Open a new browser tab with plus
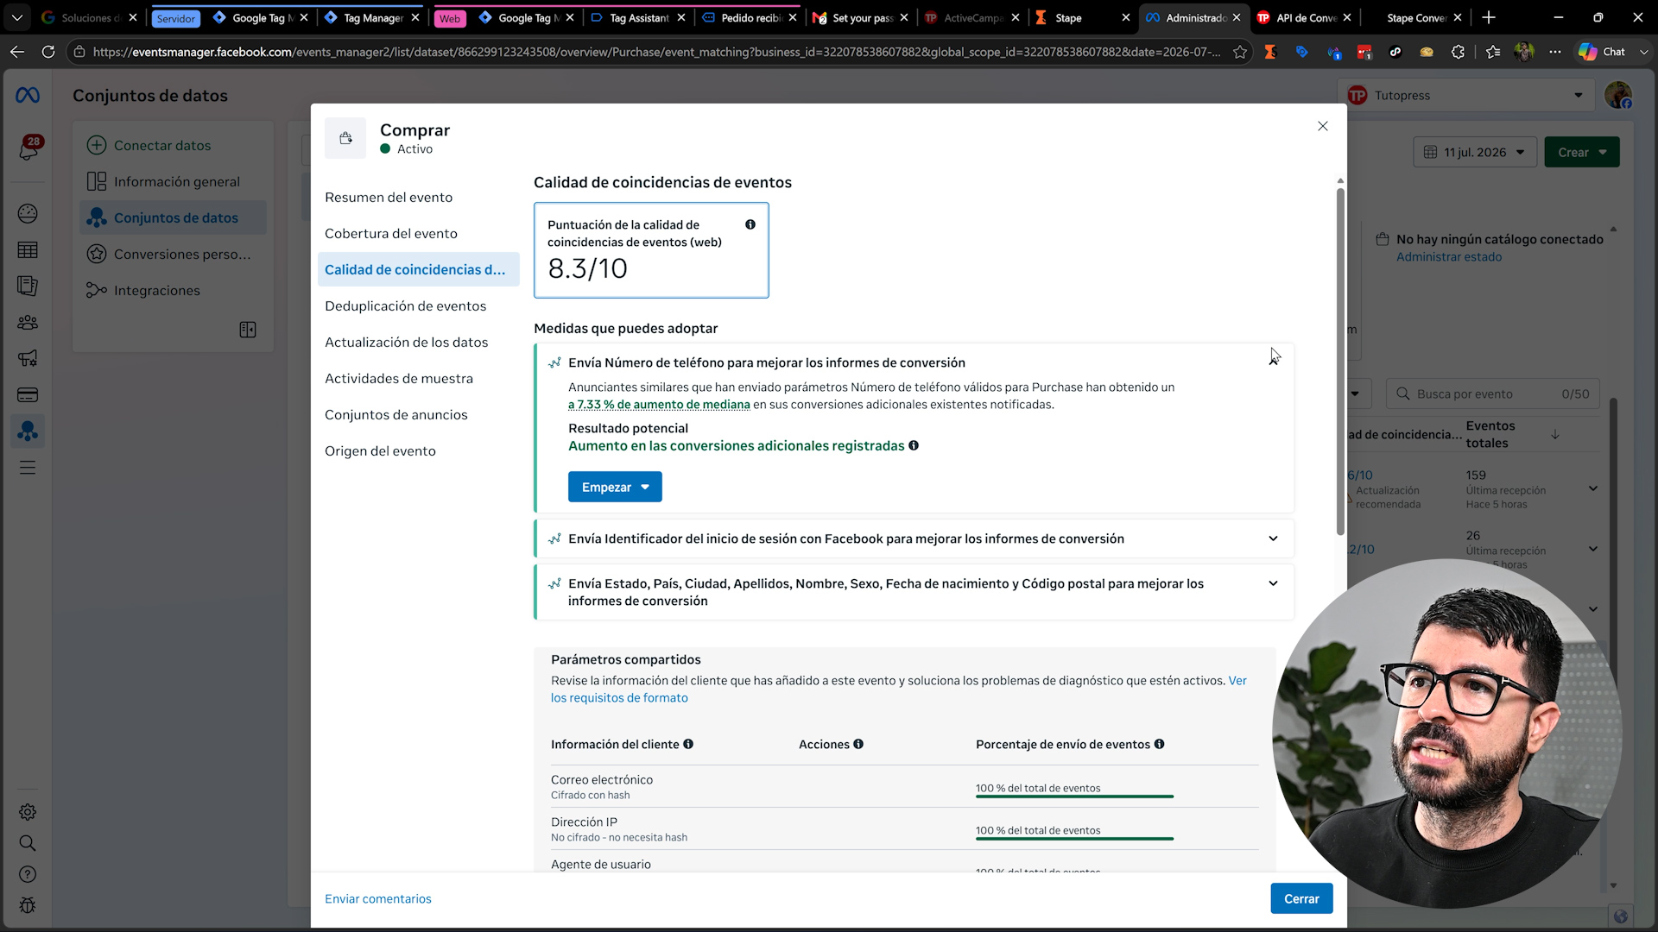 [x=1489, y=17]
